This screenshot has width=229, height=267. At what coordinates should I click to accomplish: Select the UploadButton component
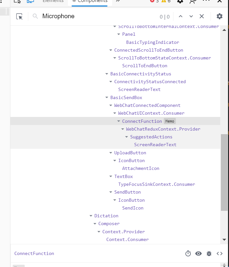(x=130, y=152)
